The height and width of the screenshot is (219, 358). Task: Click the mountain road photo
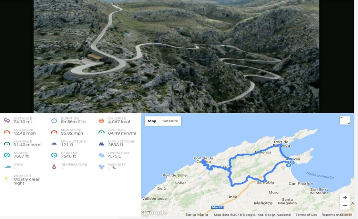[176, 56]
